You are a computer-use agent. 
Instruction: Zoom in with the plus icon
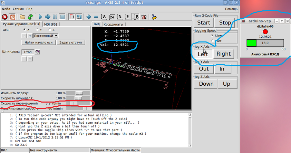point(88,17)
